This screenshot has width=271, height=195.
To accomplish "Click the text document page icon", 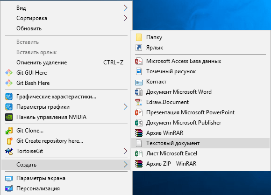I will (139, 143).
